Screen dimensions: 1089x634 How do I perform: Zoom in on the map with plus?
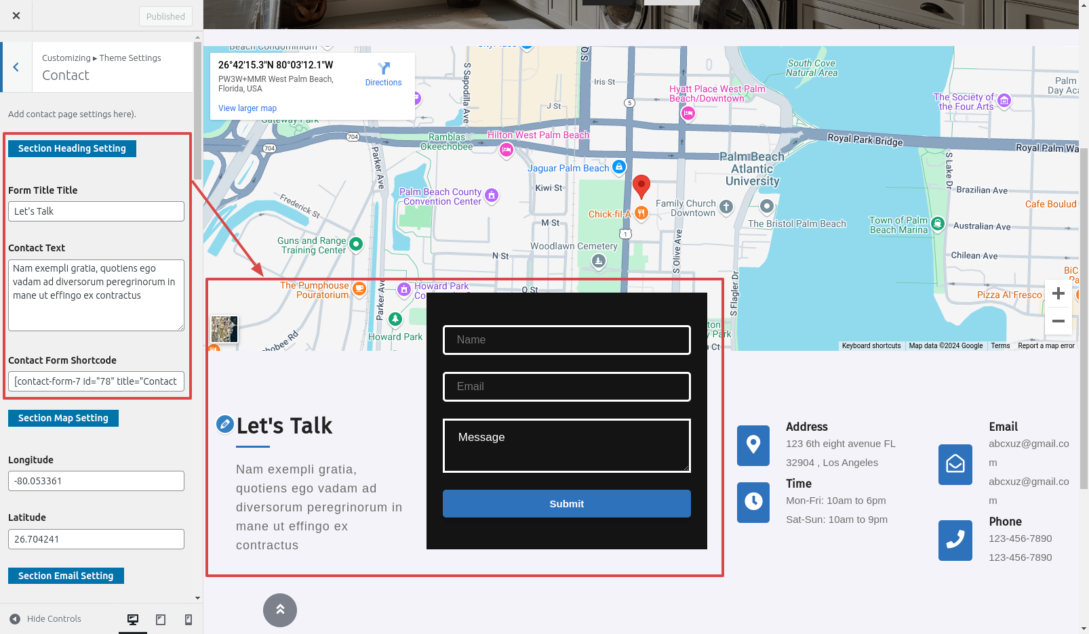point(1058,294)
